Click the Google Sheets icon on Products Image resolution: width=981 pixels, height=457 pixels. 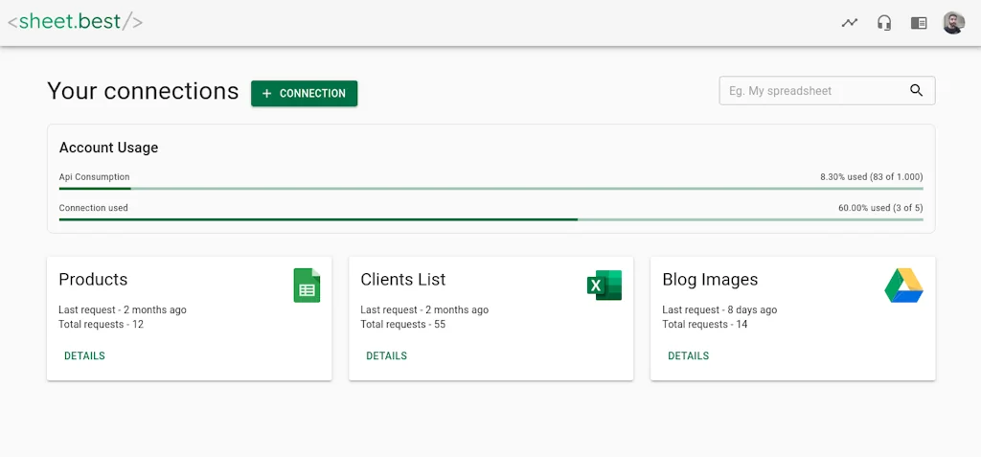(x=307, y=286)
